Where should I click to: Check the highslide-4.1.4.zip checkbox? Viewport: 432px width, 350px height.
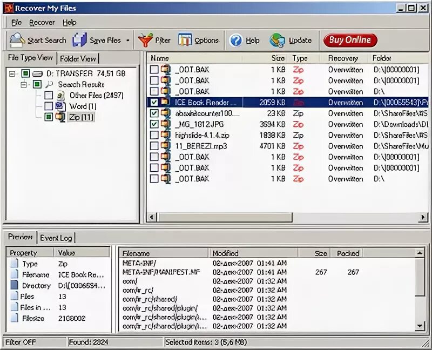pos(153,134)
